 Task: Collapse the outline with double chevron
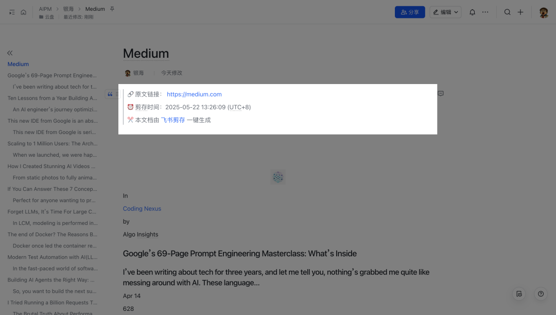tap(10, 53)
